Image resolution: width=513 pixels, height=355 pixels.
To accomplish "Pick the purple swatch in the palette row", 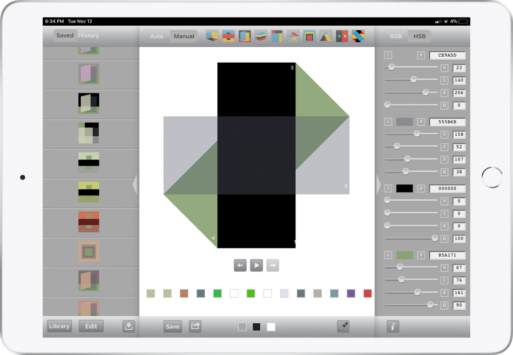I will coord(351,293).
